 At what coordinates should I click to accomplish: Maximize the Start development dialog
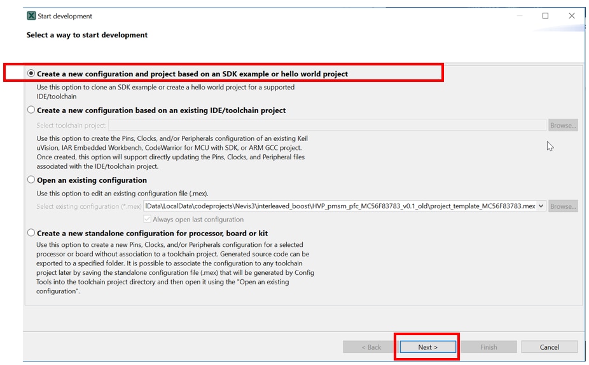545,16
